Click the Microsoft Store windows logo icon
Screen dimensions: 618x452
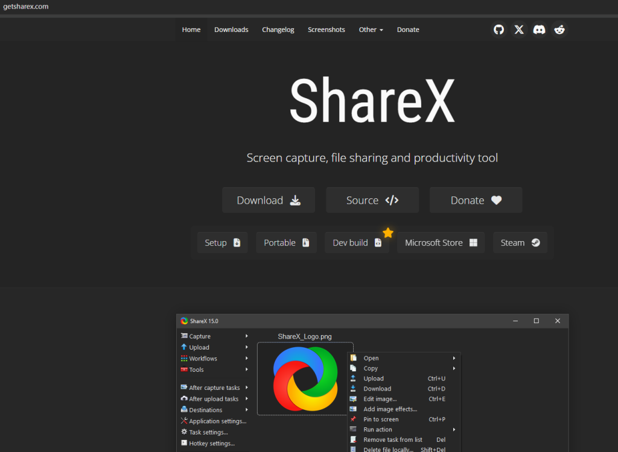[473, 242]
